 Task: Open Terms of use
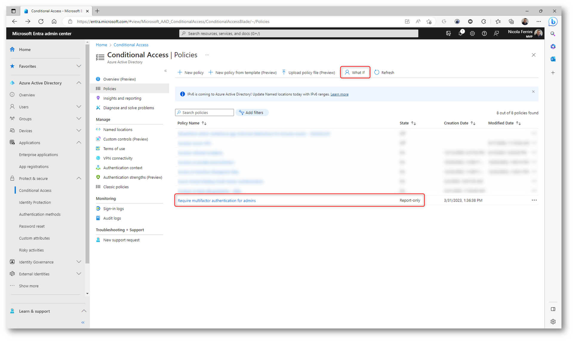pos(114,149)
